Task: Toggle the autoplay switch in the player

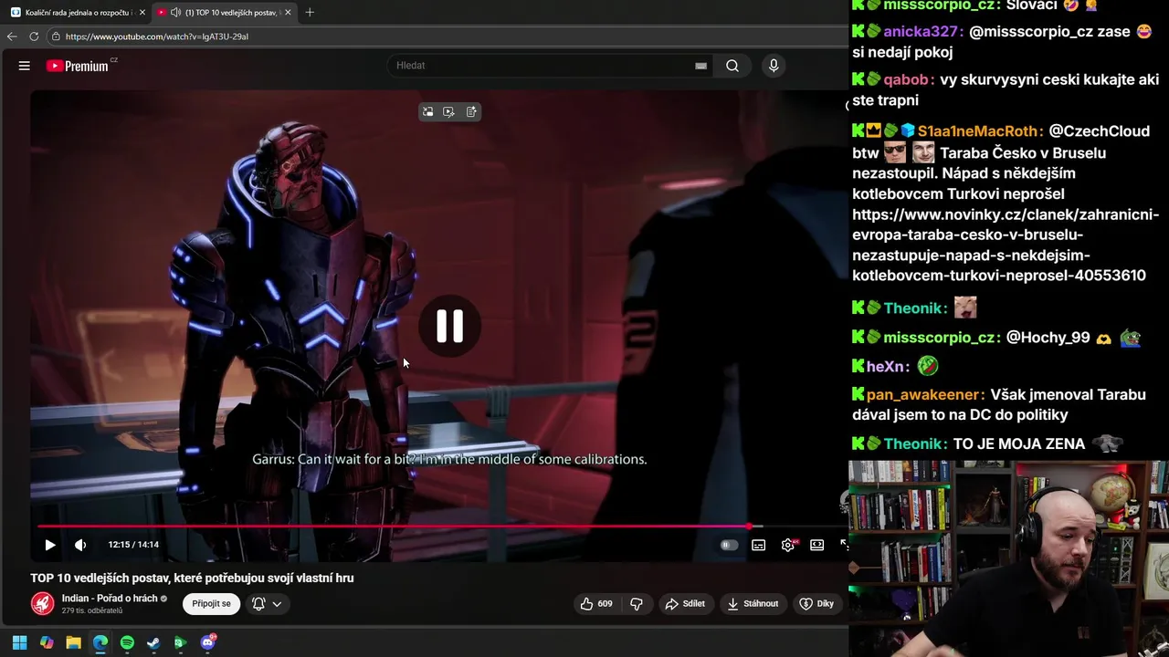Action: point(729,545)
